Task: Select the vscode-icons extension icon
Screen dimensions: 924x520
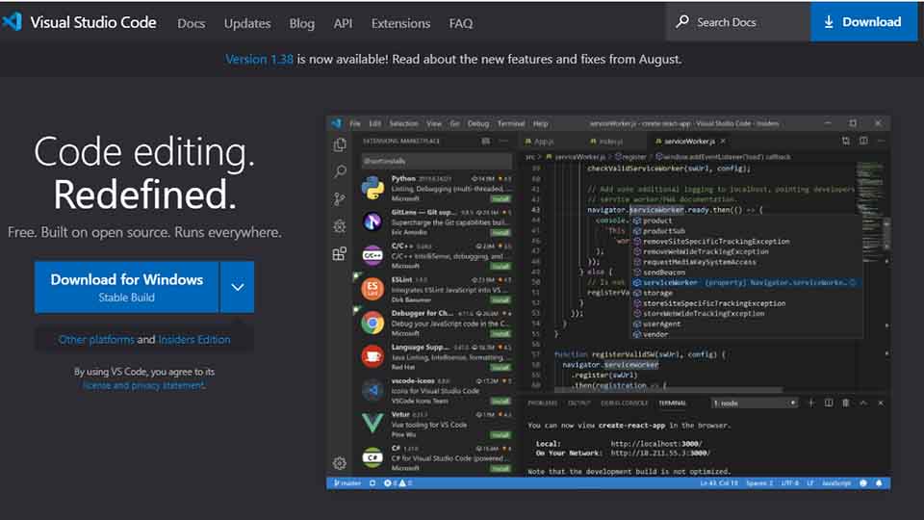Action: pos(372,390)
